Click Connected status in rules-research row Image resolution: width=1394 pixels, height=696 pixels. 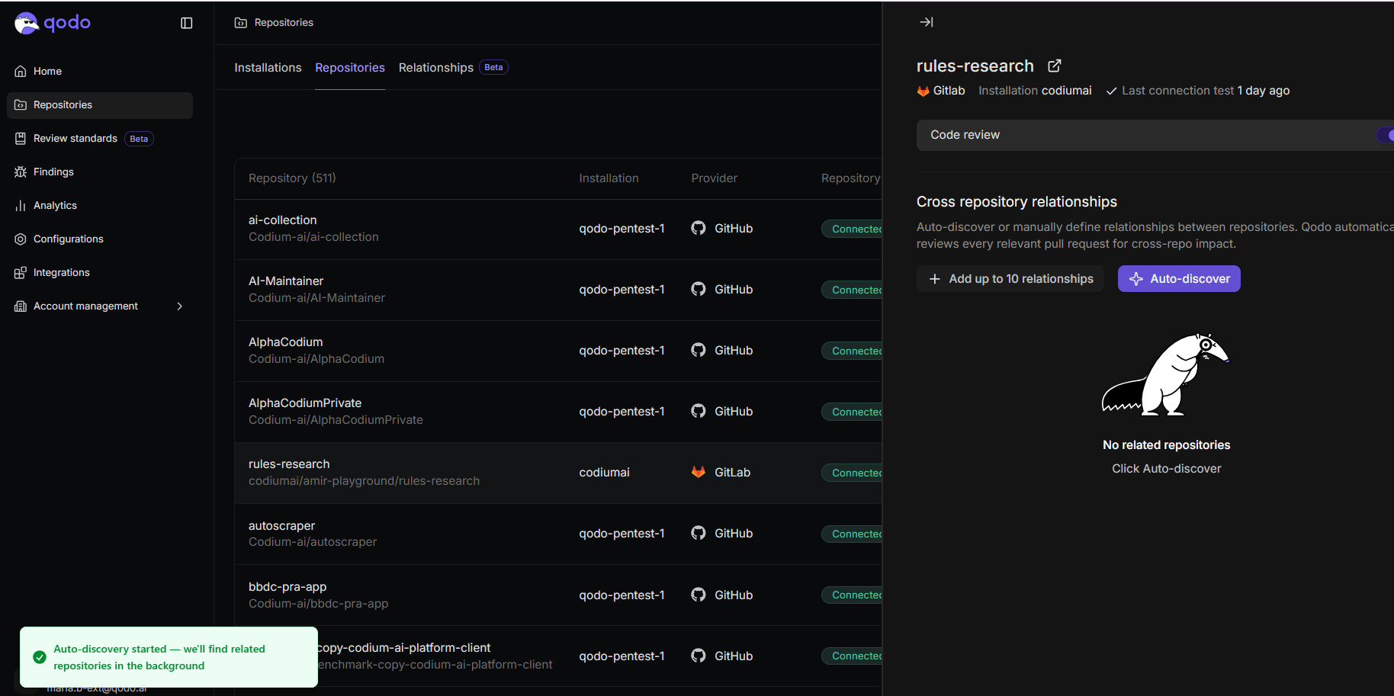tap(853, 473)
